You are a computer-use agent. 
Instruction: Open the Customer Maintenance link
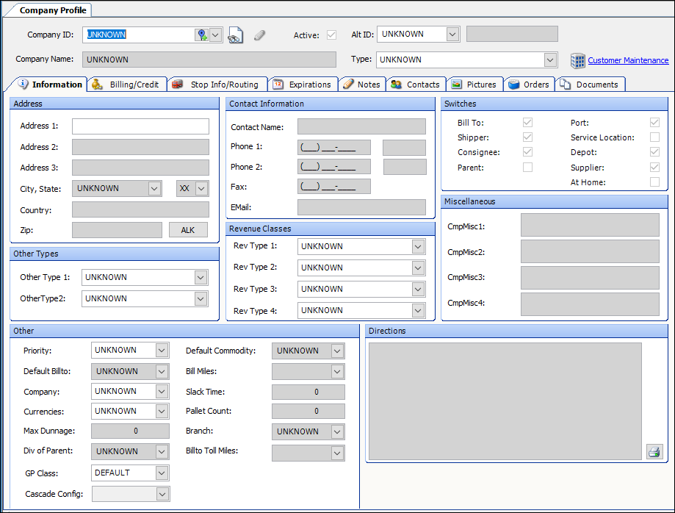tap(628, 60)
